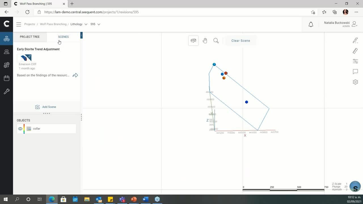The image size is (363, 204).
Task: Click the Seequent Central logo icon
Action: click(7, 24)
